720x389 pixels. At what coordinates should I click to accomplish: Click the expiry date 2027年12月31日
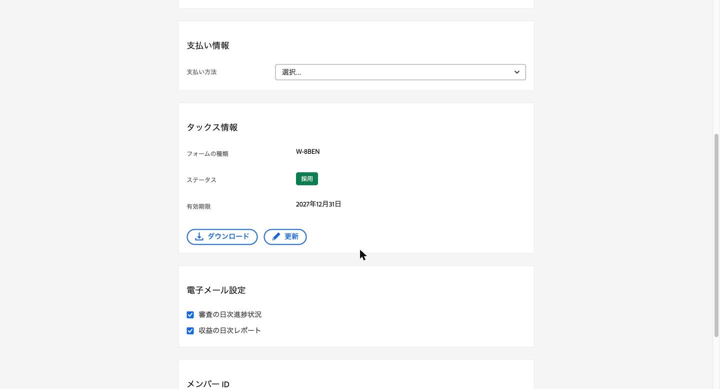pyautogui.click(x=318, y=204)
